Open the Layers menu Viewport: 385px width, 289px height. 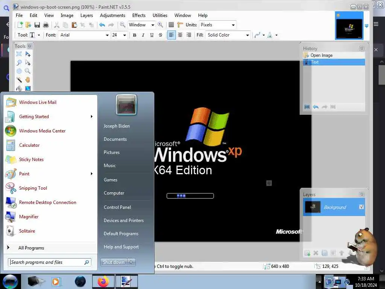87,15
